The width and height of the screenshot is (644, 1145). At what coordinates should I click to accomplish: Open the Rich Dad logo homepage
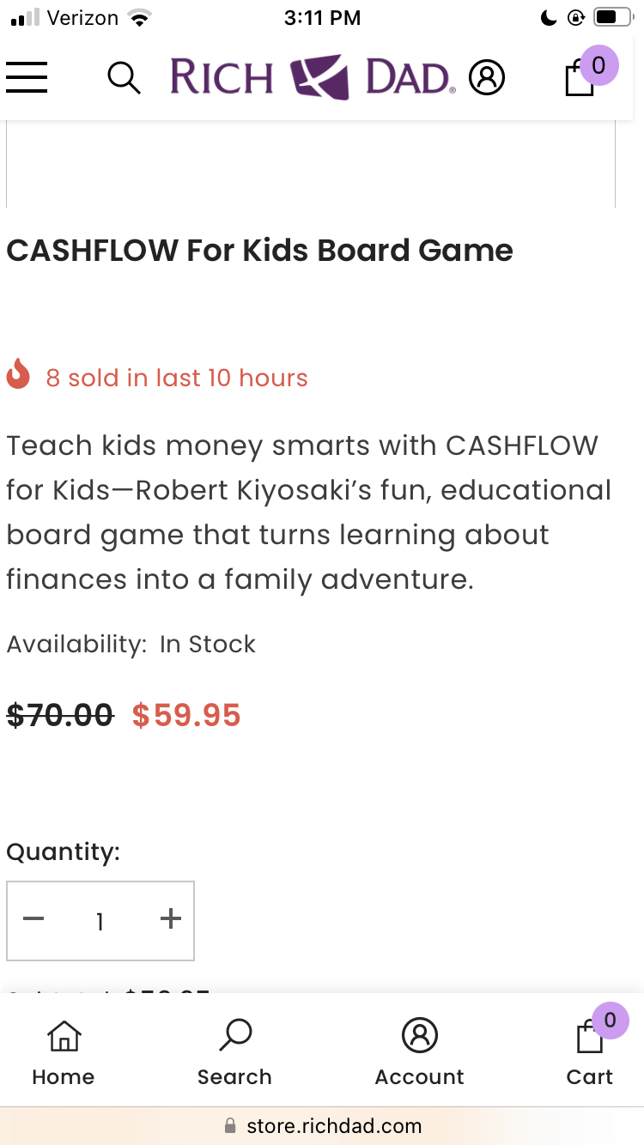click(x=313, y=77)
